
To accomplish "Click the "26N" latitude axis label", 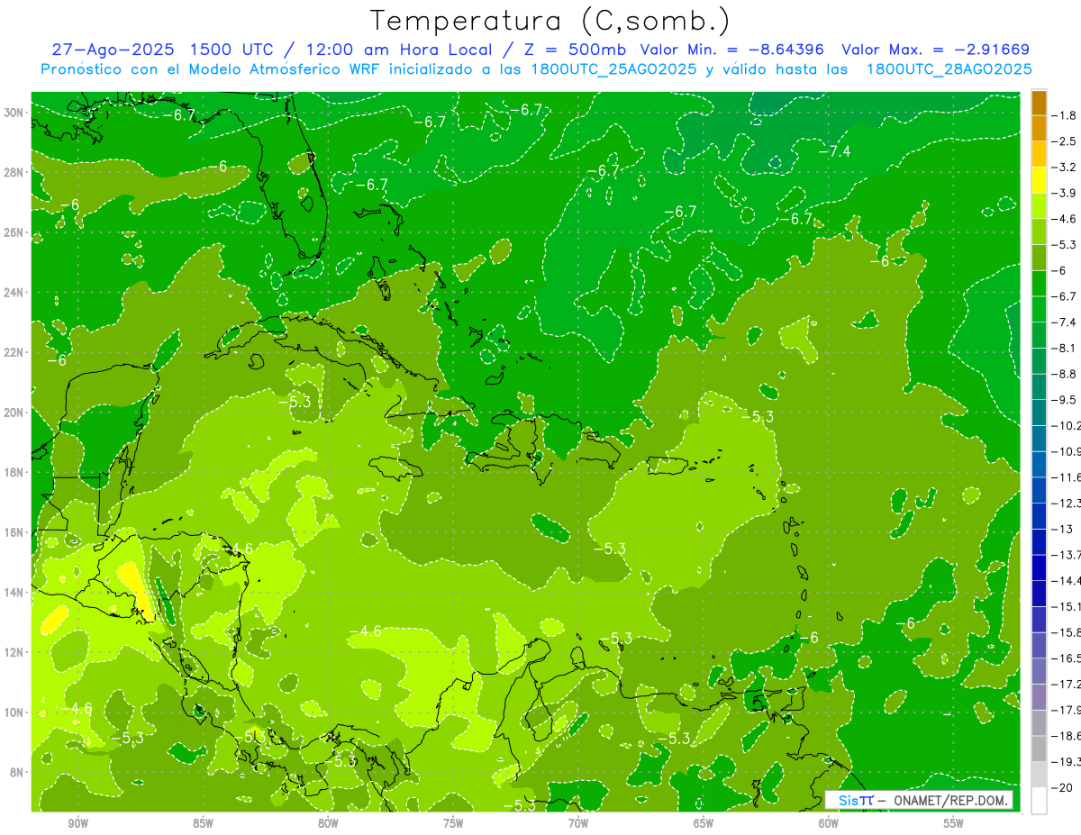I will 14,232.
